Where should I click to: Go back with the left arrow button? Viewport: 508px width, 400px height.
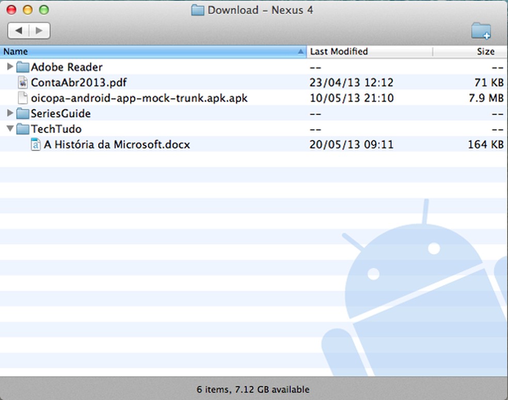(x=18, y=31)
